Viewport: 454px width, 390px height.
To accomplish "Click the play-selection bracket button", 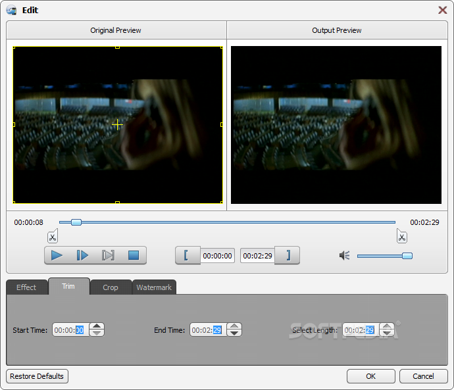I will pos(108,255).
